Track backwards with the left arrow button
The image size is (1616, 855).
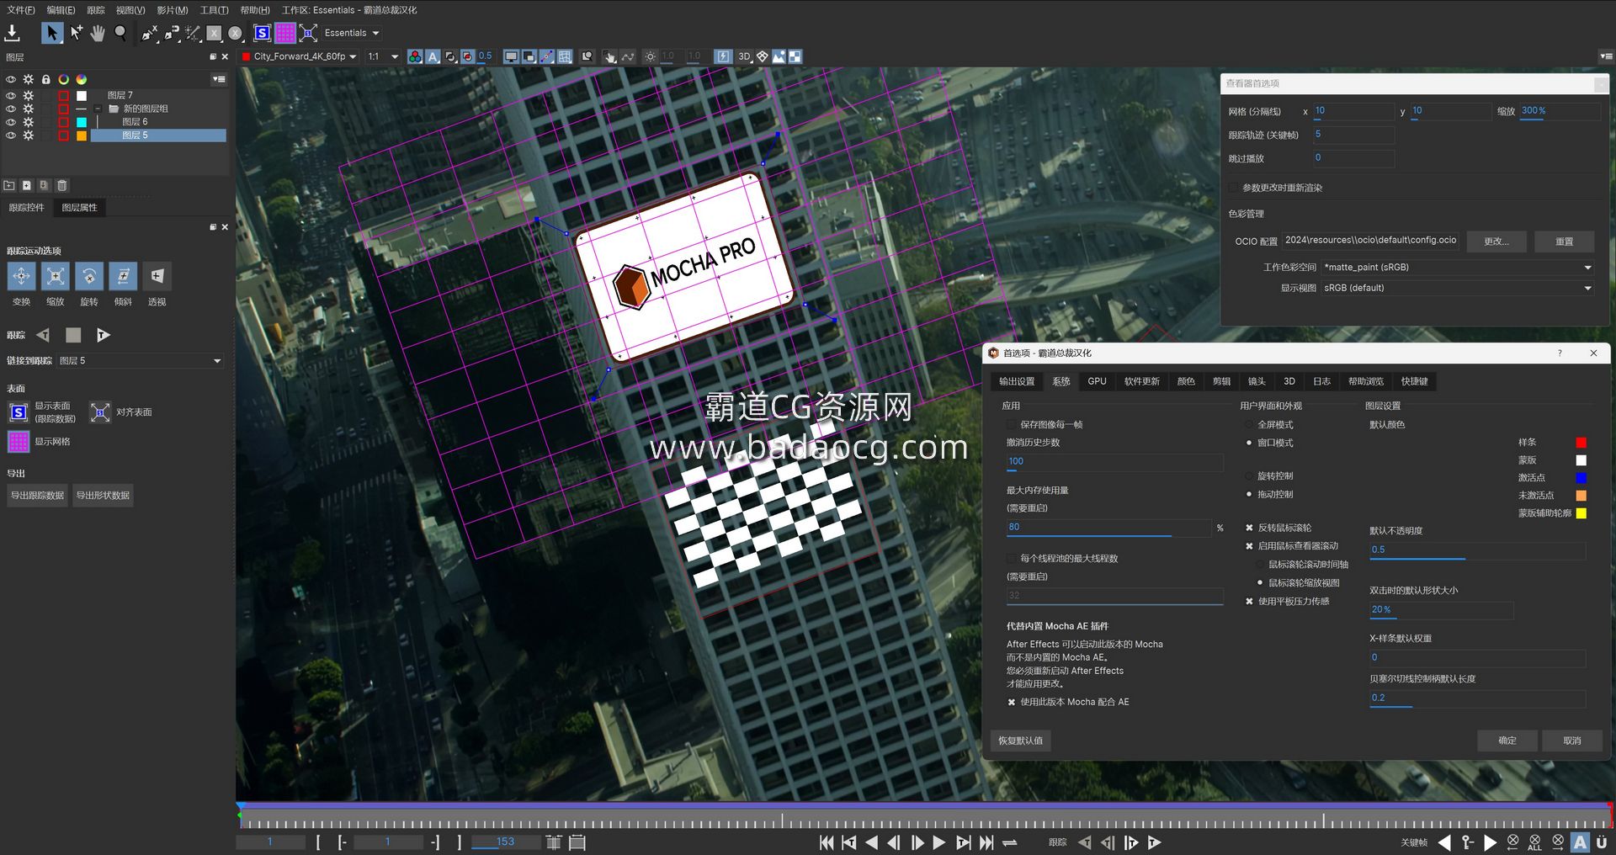pyautogui.click(x=44, y=335)
